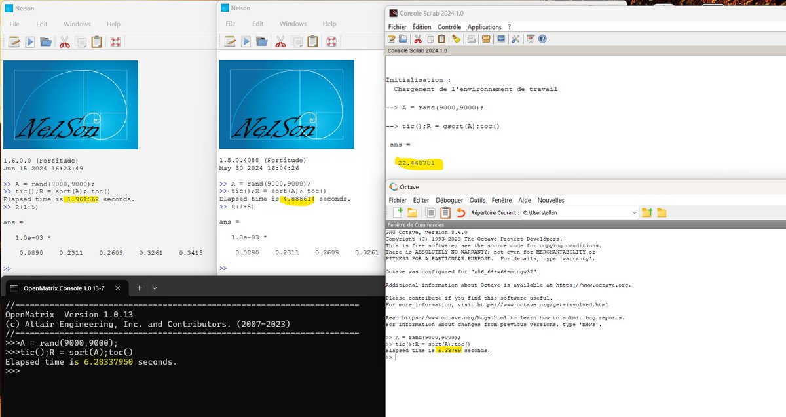Open Nouvelles menu in Octave
Viewport: 786px width, 417px height.
(x=551, y=200)
